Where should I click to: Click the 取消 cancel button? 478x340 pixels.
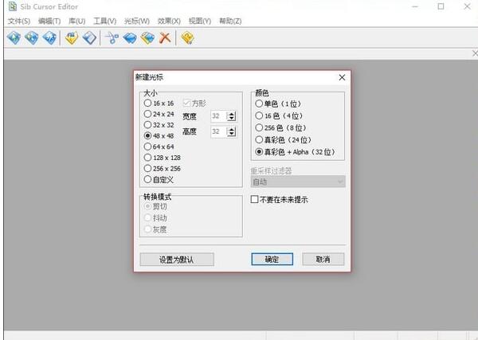pyautogui.click(x=323, y=260)
